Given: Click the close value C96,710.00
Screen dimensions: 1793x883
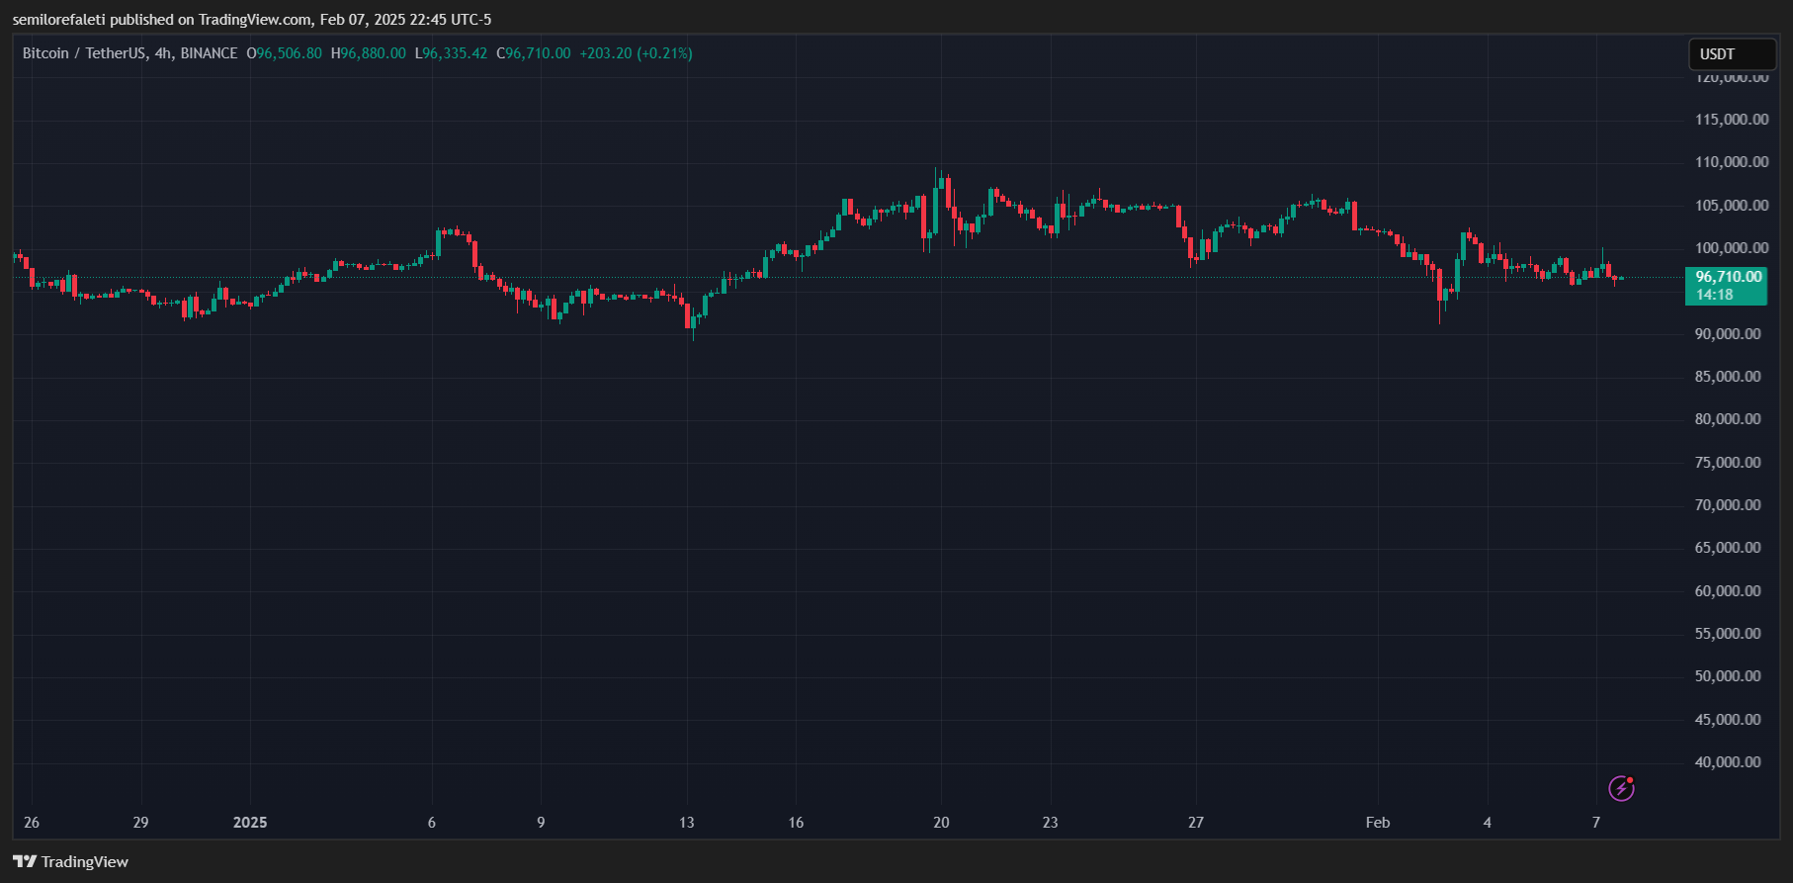Looking at the screenshot, I should [534, 53].
